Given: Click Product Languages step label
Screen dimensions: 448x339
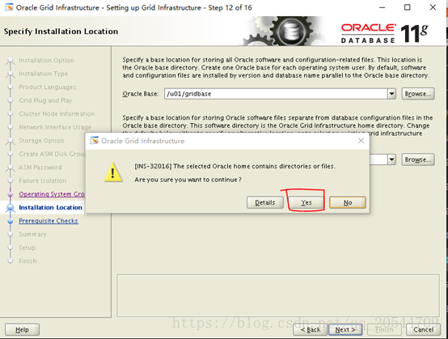Looking at the screenshot, I should pyautogui.click(x=48, y=87).
